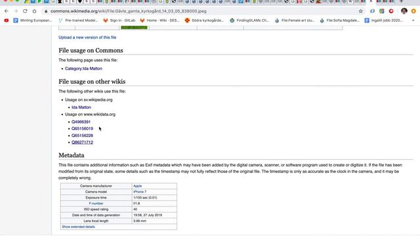Open the YouTube bookmark icon
The width and height of the screenshot is (420, 236).
7,20
